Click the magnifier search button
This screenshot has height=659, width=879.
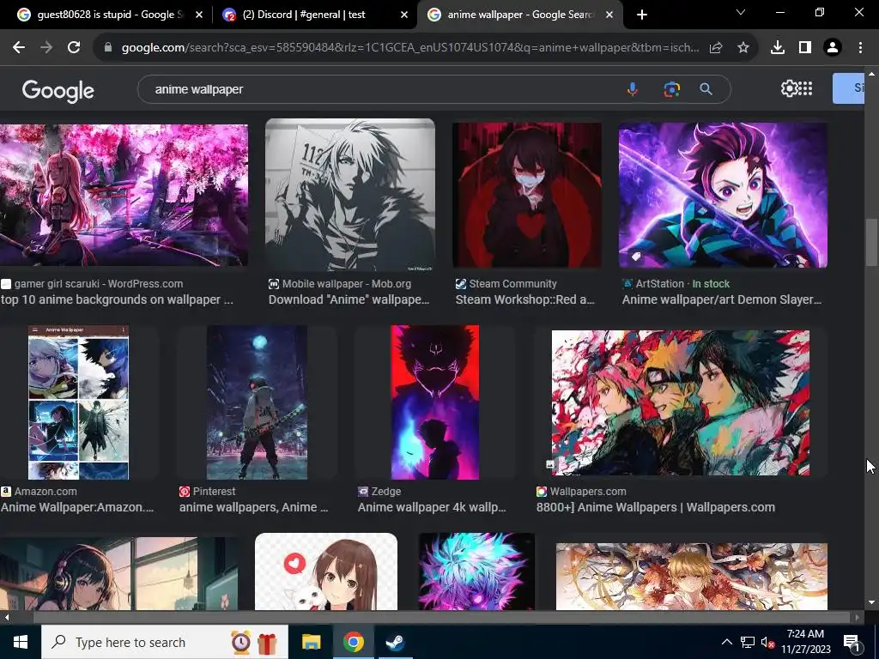[x=706, y=89]
